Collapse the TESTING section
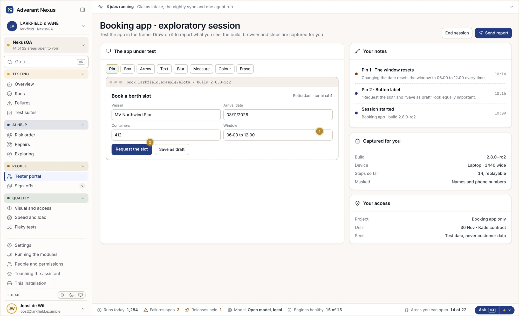The image size is (519, 316). pos(46,74)
